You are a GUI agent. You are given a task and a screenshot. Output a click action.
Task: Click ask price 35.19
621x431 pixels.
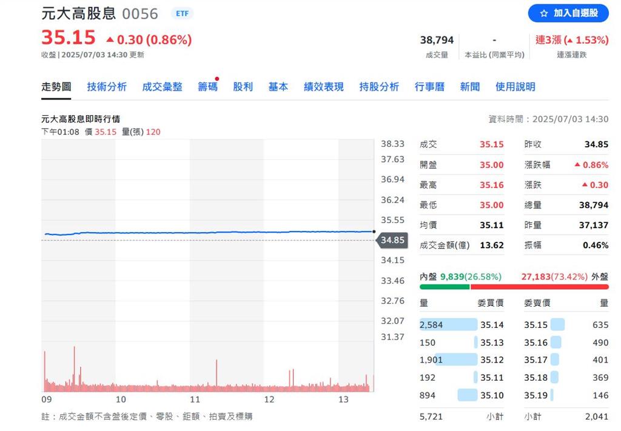coord(536,395)
